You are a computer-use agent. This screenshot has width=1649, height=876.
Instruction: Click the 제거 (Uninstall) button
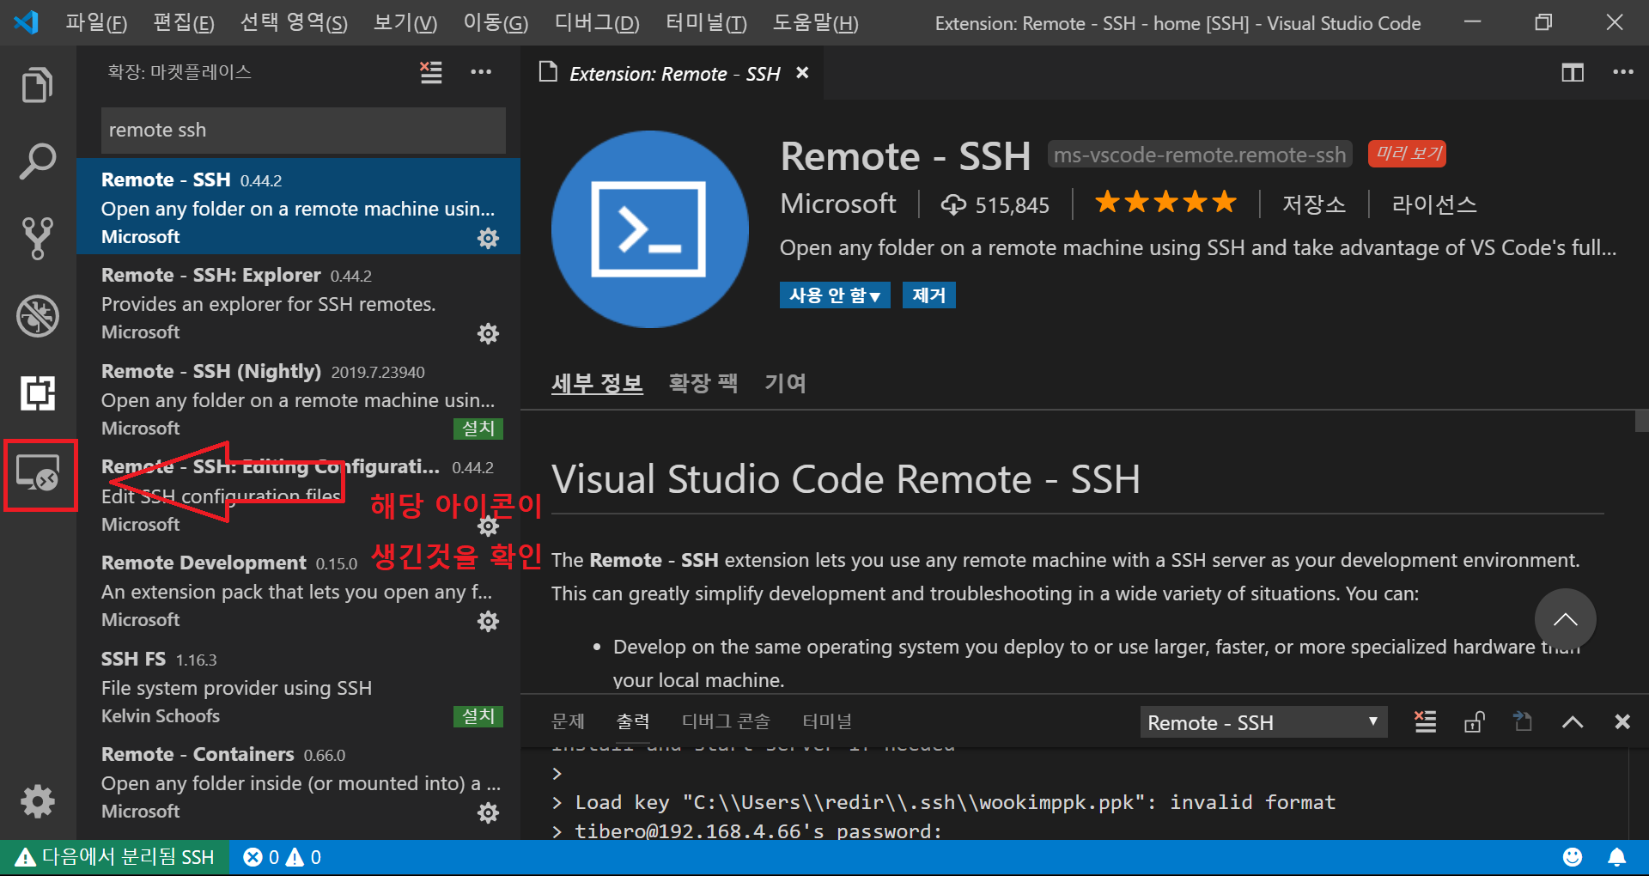928,295
